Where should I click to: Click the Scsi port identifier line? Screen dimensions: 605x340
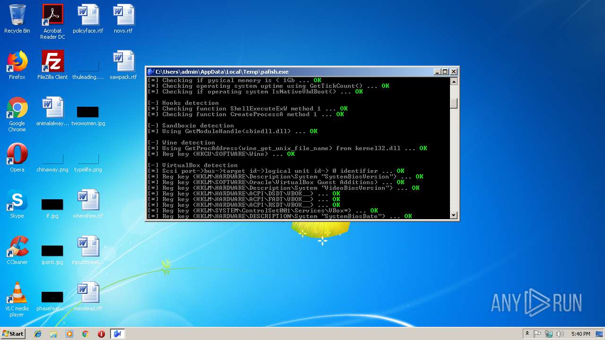pos(276,171)
